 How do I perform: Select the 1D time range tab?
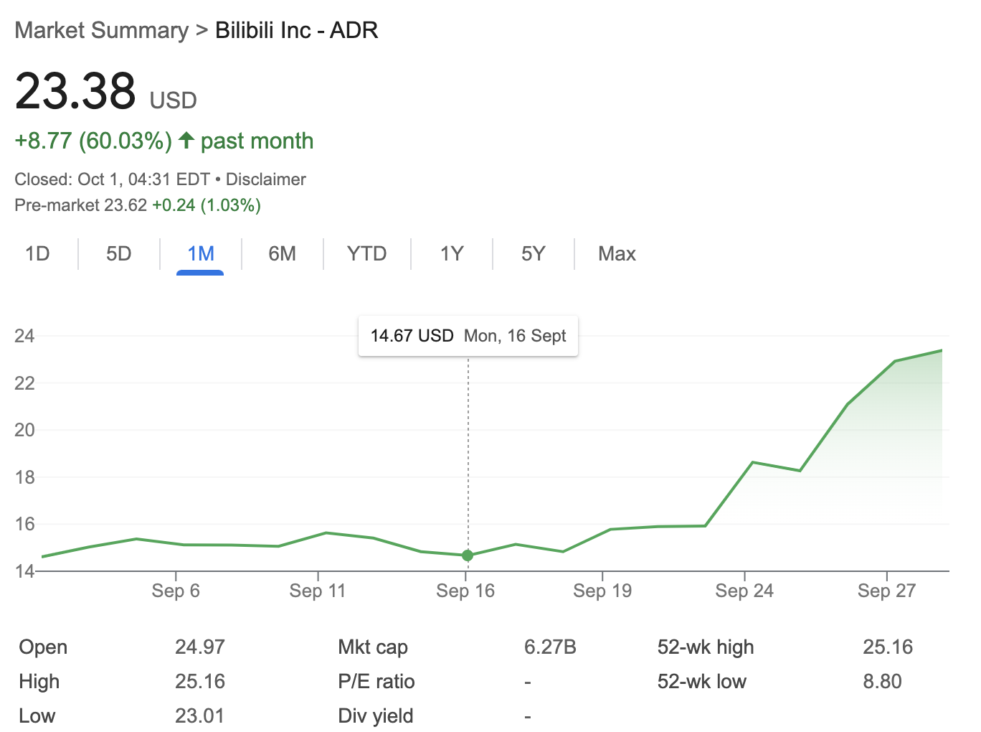(x=37, y=254)
